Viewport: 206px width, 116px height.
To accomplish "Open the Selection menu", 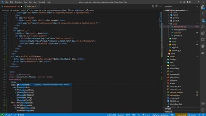I will point(18,2).
